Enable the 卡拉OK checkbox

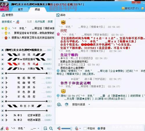[85, 128]
